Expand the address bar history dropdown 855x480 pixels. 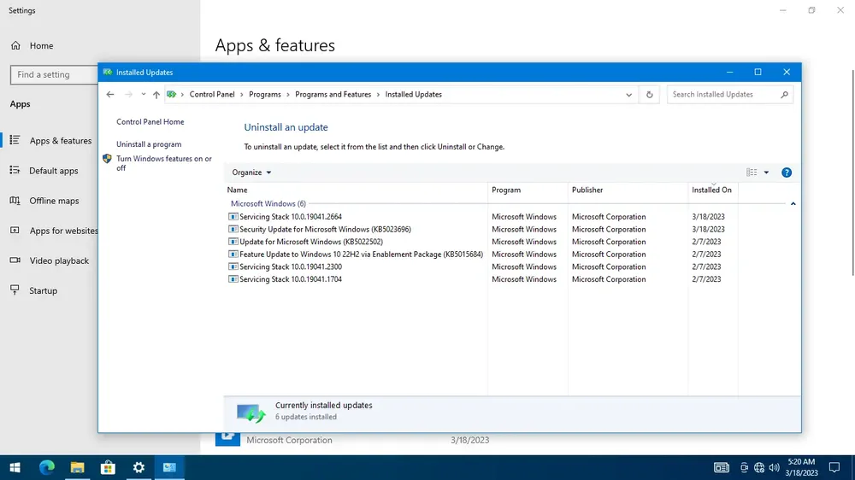click(628, 95)
